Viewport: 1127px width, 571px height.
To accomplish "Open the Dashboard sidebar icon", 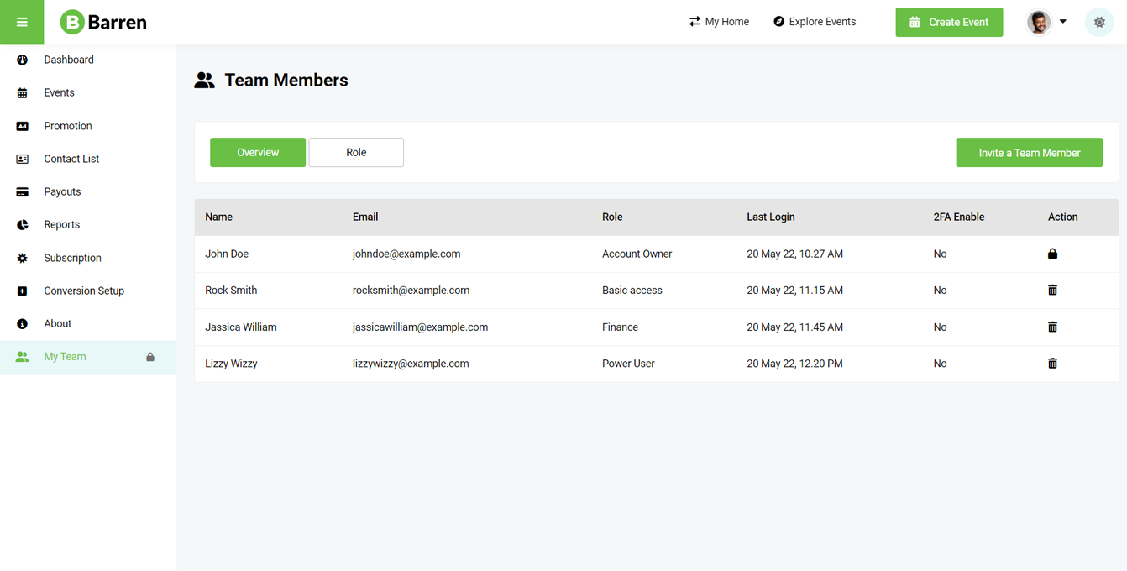I will (23, 60).
